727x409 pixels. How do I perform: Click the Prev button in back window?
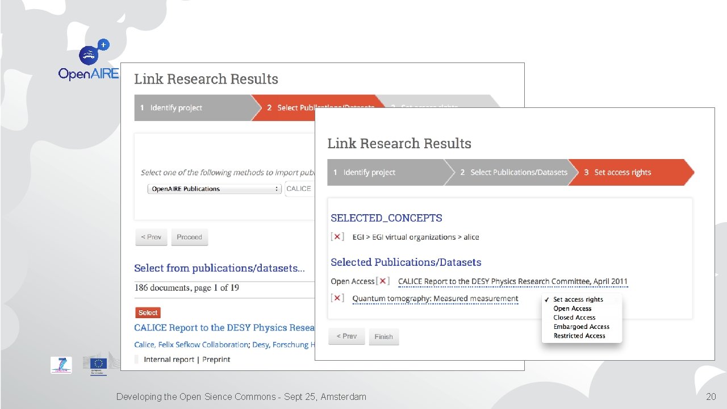[x=151, y=237]
